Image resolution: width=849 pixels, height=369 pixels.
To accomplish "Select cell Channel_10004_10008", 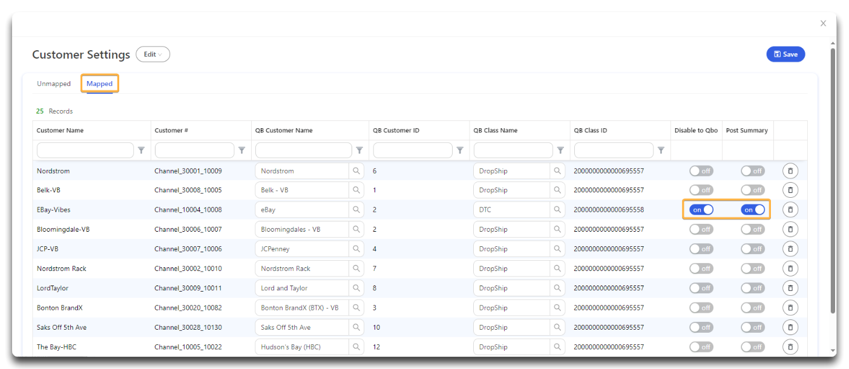I will [188, 210].
